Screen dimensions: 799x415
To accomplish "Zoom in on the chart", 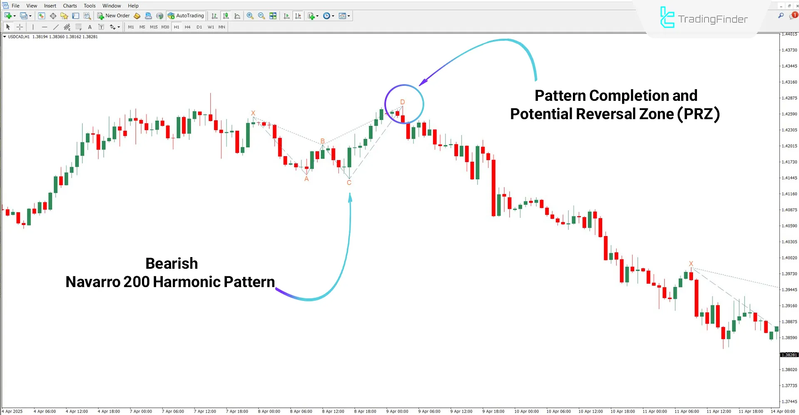I will pyautogui.click(x=250, y=16).
